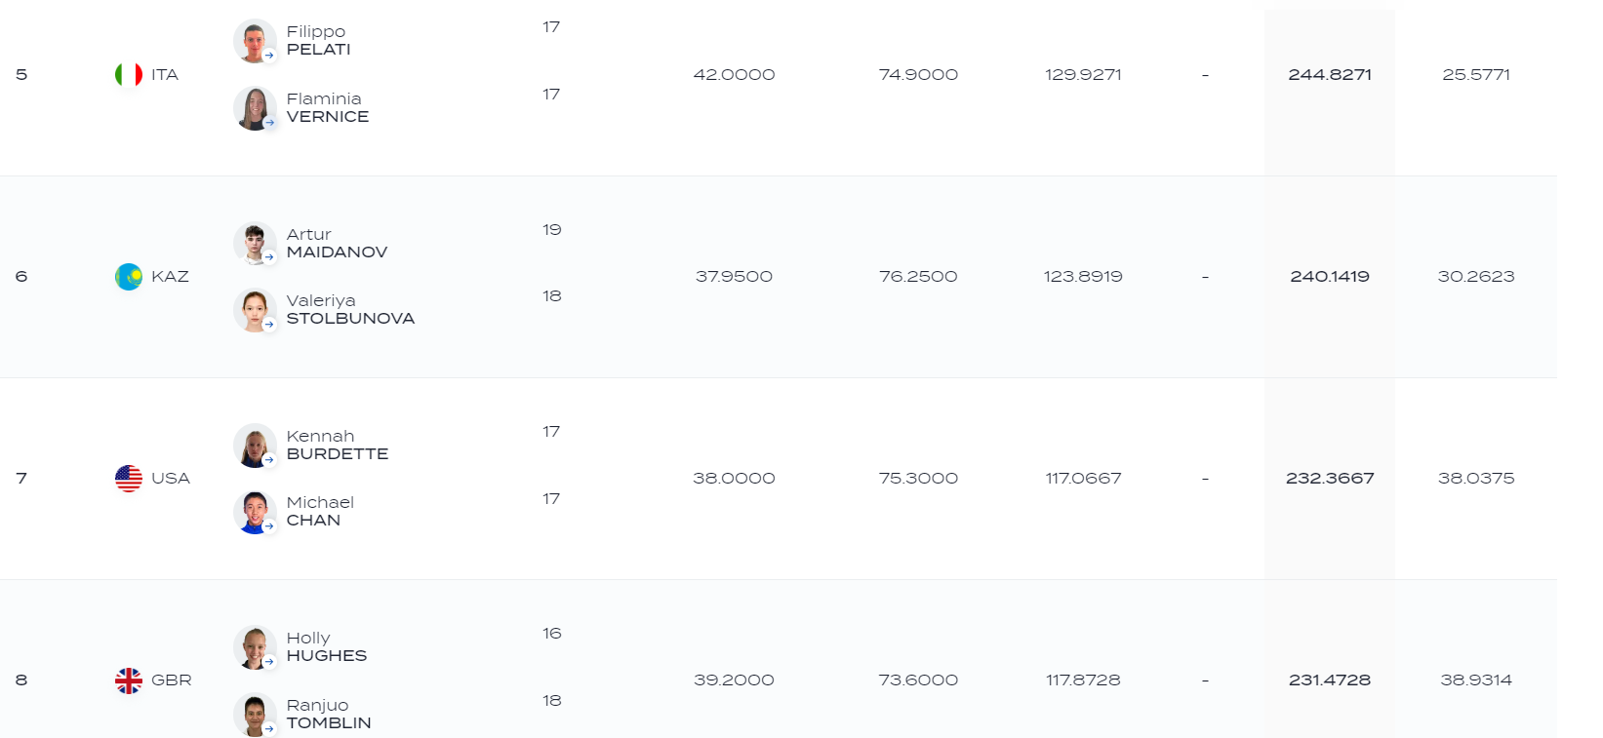Select the GBR country code

[172, 680]
